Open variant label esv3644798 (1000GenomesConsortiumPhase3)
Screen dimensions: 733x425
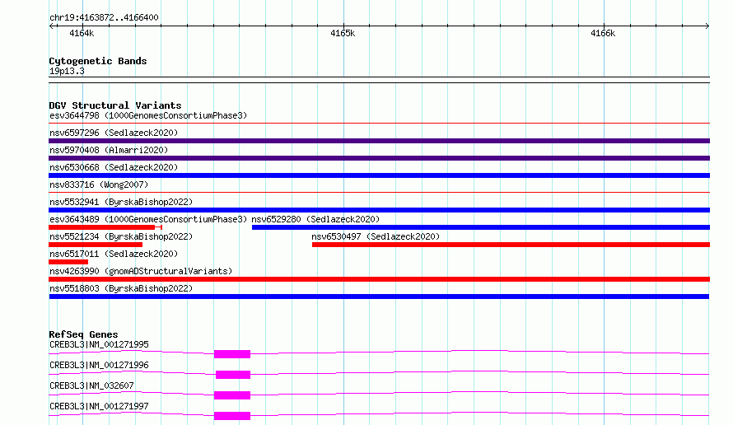148,115
